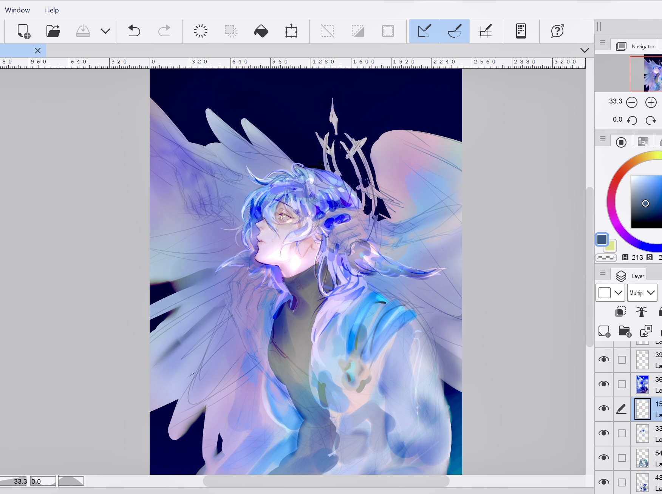Zoom in with Navigator plus button
Image resolution: width=662 pixels, height=494 pixels.
pyautogui.click(x=651, y=102)
